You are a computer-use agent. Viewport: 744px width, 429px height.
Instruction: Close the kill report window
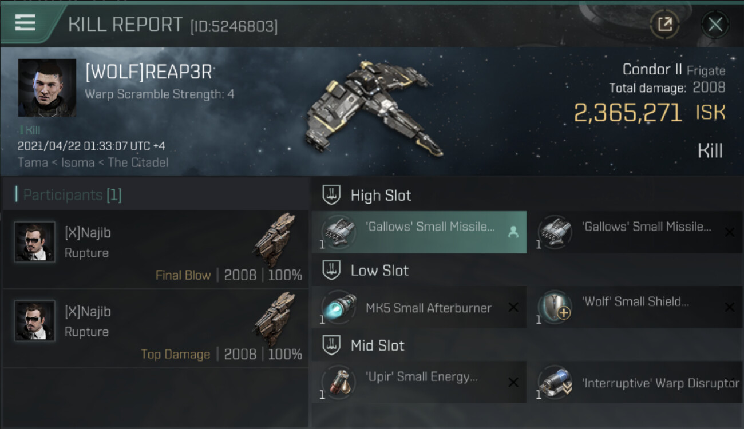pyautogui.click(x=715, y=25)
